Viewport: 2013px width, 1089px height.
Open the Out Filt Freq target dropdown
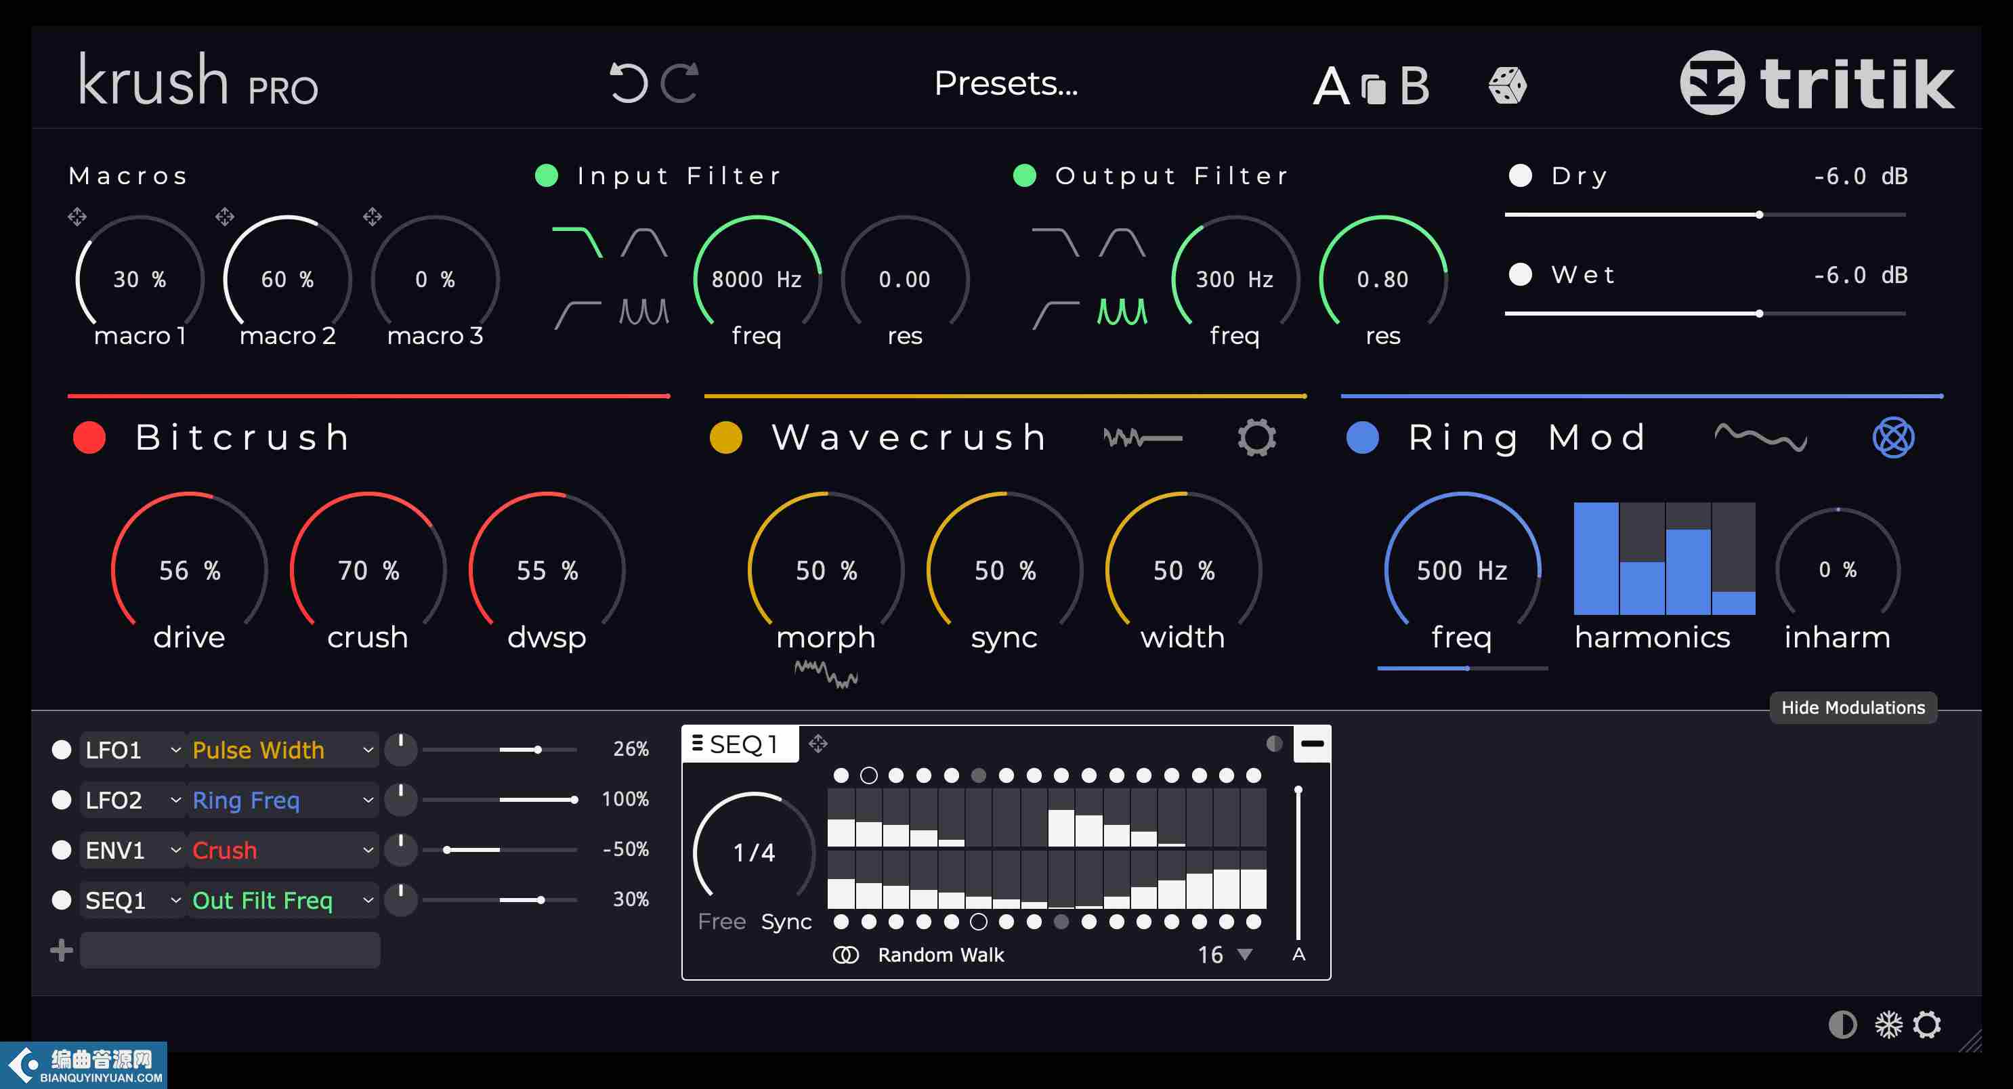(x=283, y=900)
